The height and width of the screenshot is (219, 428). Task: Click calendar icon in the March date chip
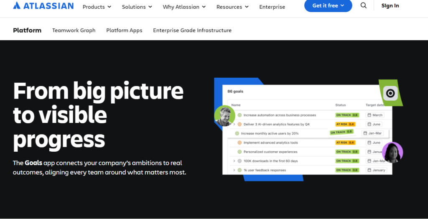click(x=369, y=115)
